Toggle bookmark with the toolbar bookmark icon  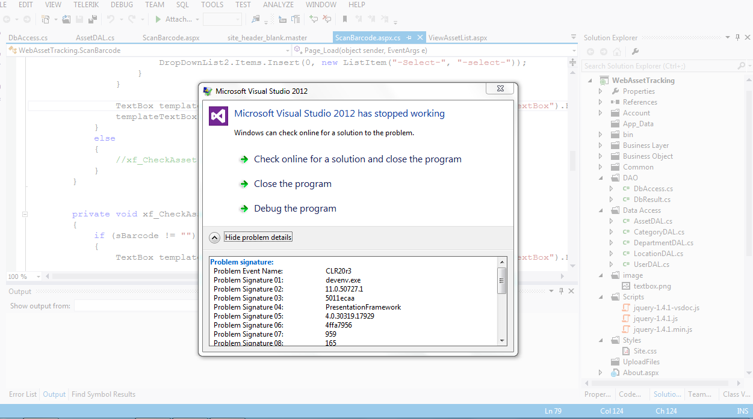point(345,19)
